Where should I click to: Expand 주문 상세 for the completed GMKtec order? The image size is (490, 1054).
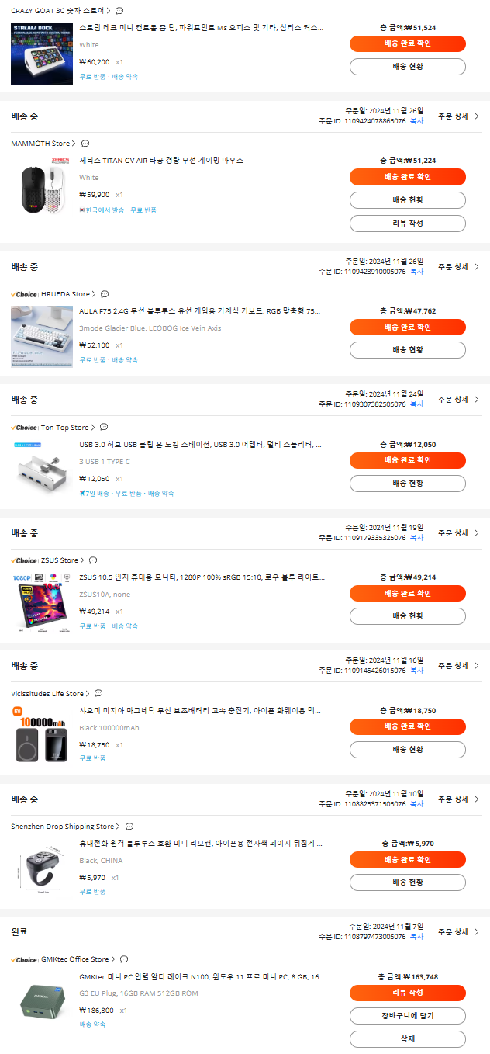click(458, 931)
